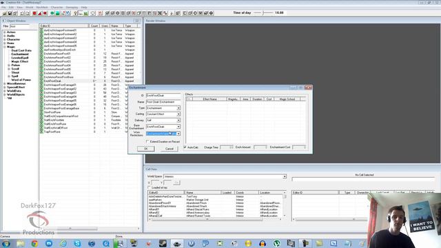
Task: Click the Redo toolbar icon
Action: coord(28,13)
